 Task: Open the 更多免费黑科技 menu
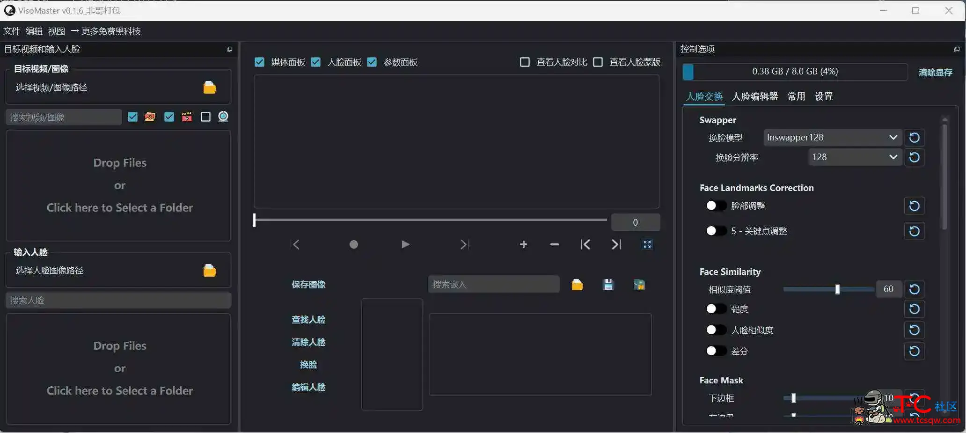[x=106, y=31]
